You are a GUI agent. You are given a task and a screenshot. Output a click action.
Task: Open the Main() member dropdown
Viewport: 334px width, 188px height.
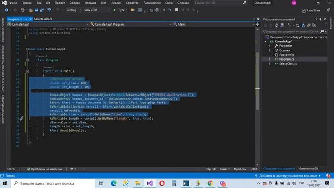click(x=213, y=25)
